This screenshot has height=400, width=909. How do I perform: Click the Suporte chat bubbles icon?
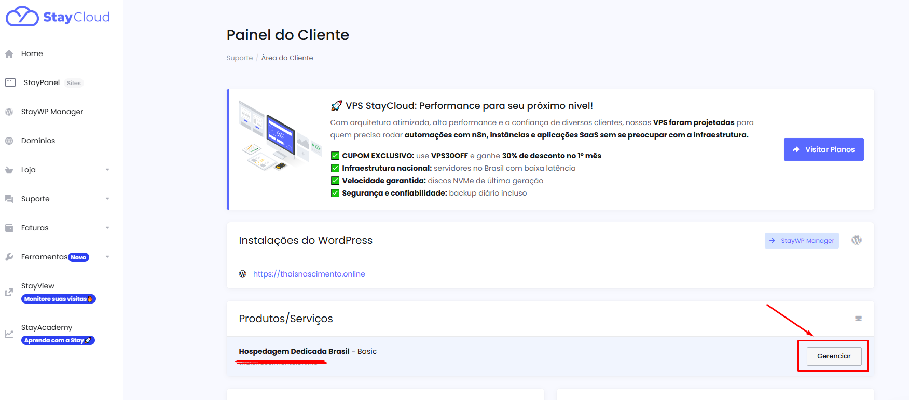point(9,199)
